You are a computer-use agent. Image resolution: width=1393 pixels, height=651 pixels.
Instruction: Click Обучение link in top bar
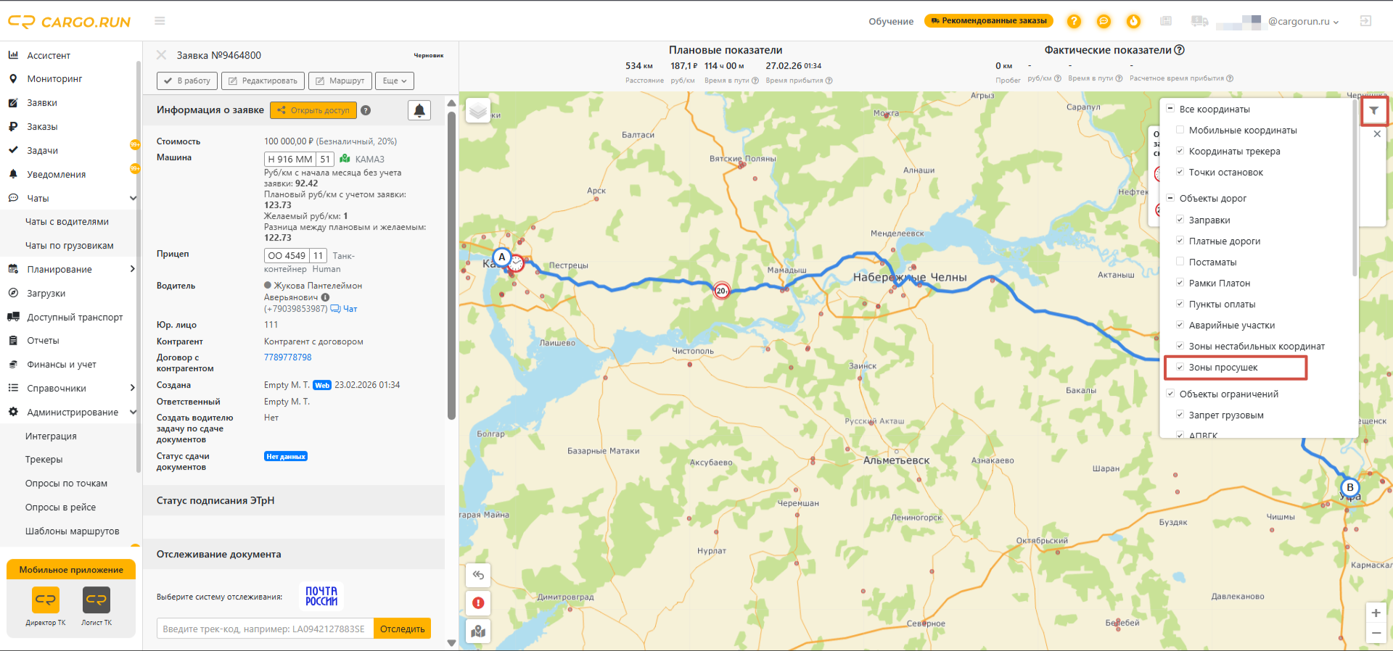point(891,21)
